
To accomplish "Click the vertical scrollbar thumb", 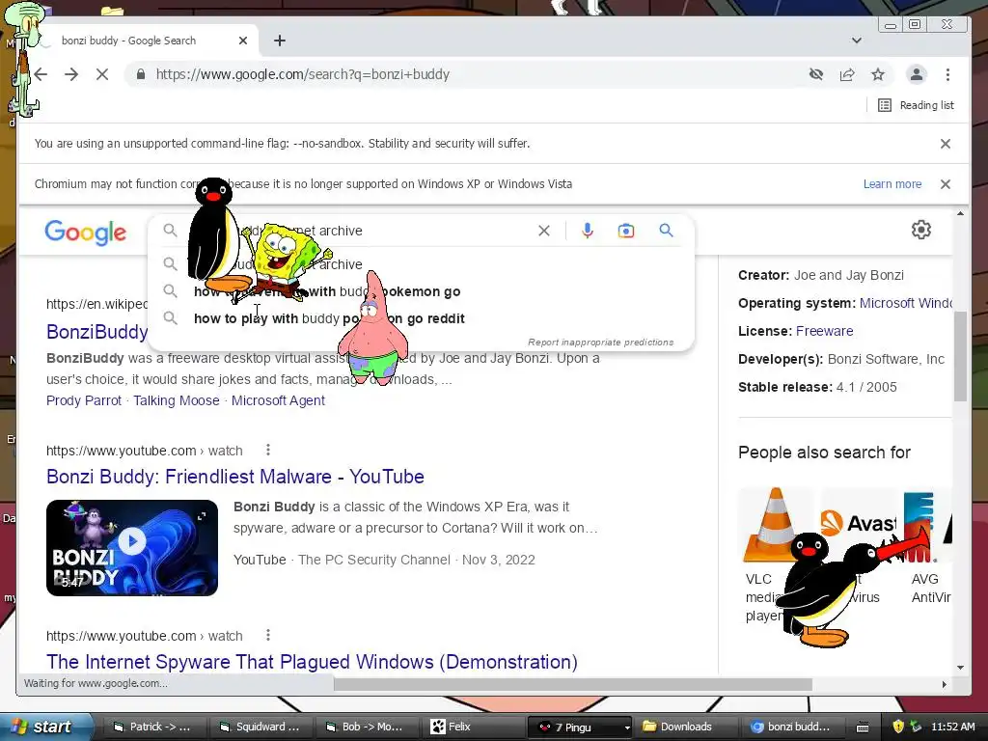I will (960, 356).
